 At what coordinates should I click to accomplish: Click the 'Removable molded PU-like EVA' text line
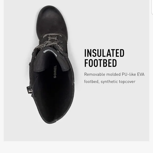(x=114, y=74)
